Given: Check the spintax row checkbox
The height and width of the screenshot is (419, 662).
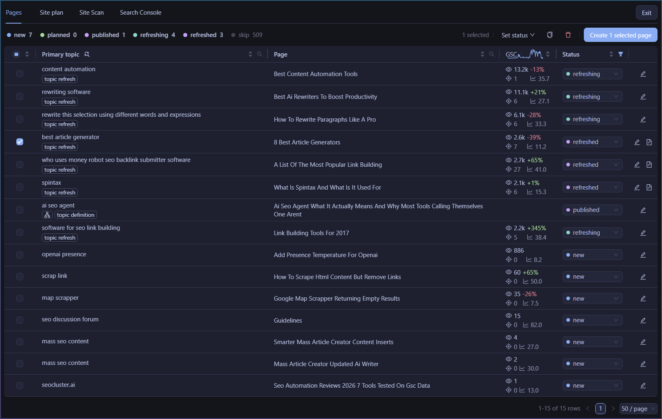Looking at the screenshot, I should [20, 188].
